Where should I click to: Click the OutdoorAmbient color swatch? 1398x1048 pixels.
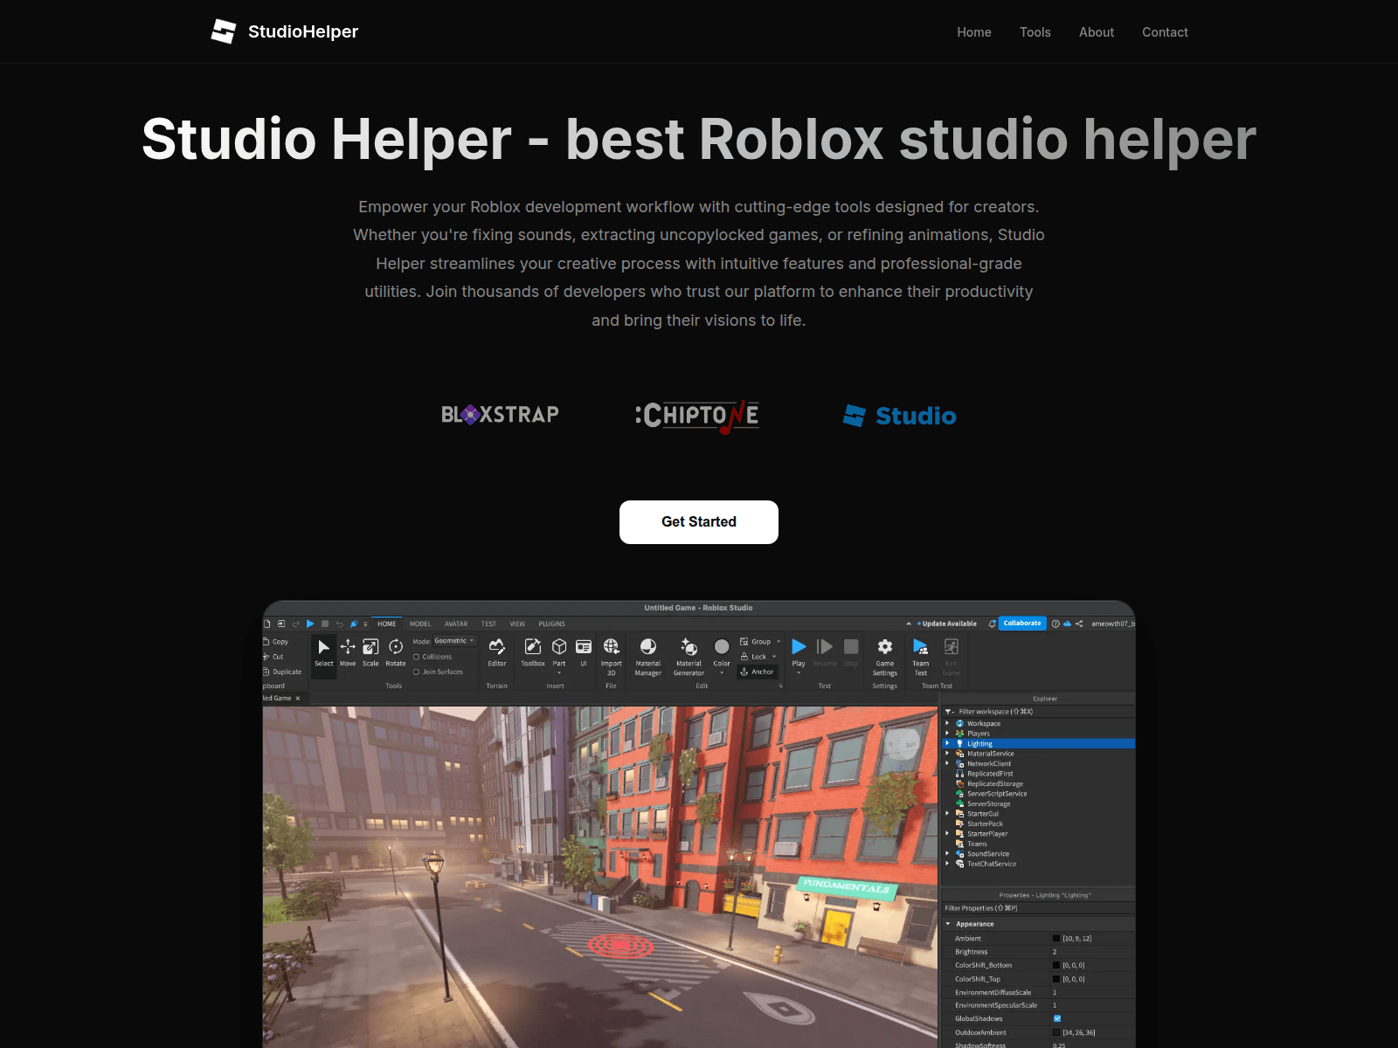click(x=1055, y=1032)
